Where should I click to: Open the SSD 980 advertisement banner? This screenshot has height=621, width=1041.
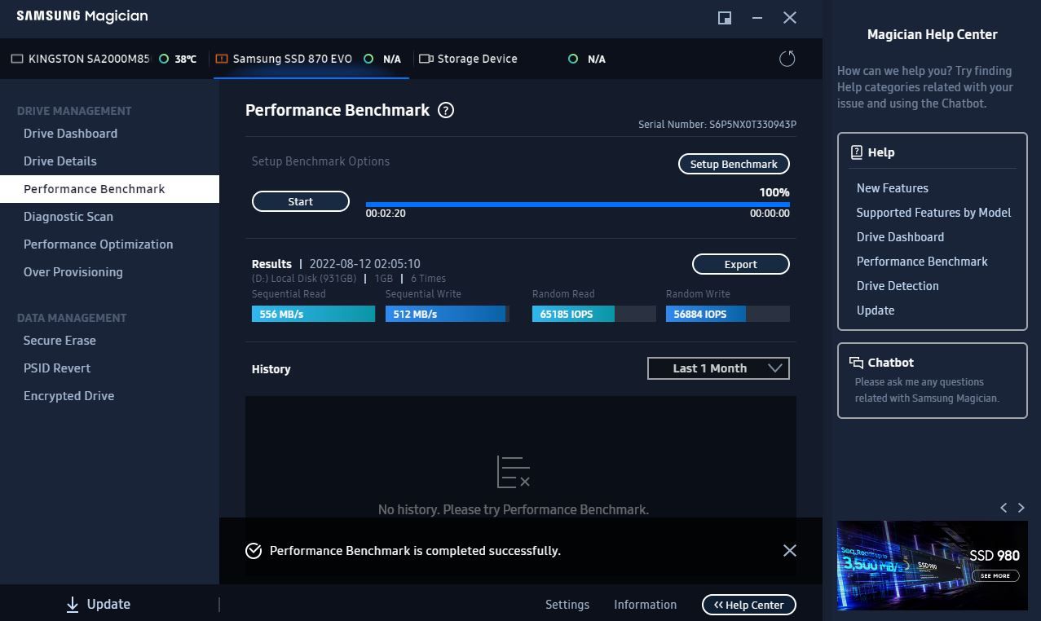click(x=932, y=566)
